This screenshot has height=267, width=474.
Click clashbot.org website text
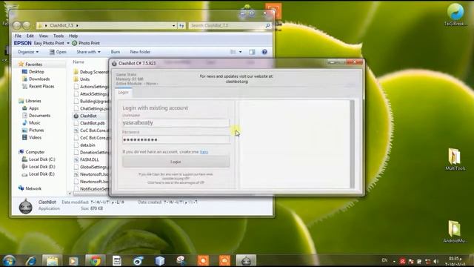(x=237, y=82)
